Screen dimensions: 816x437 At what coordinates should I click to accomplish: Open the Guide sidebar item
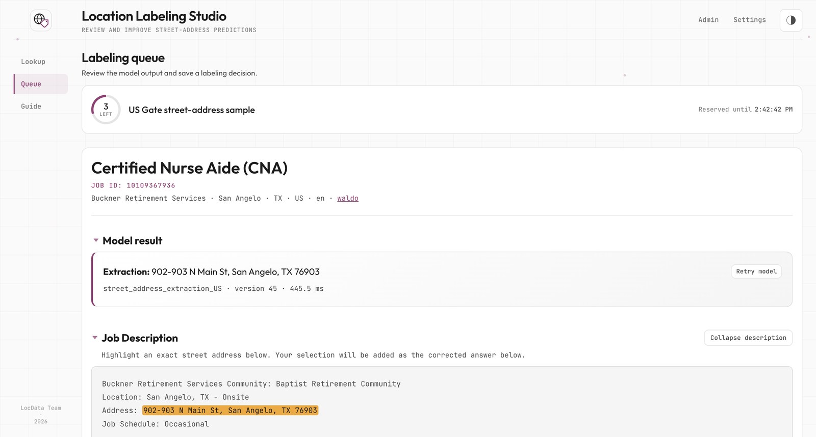coord(40,106)
